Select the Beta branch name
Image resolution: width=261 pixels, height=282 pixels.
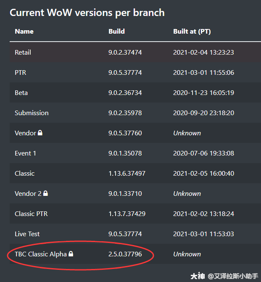pyautogui.click(x=21, y=92)
